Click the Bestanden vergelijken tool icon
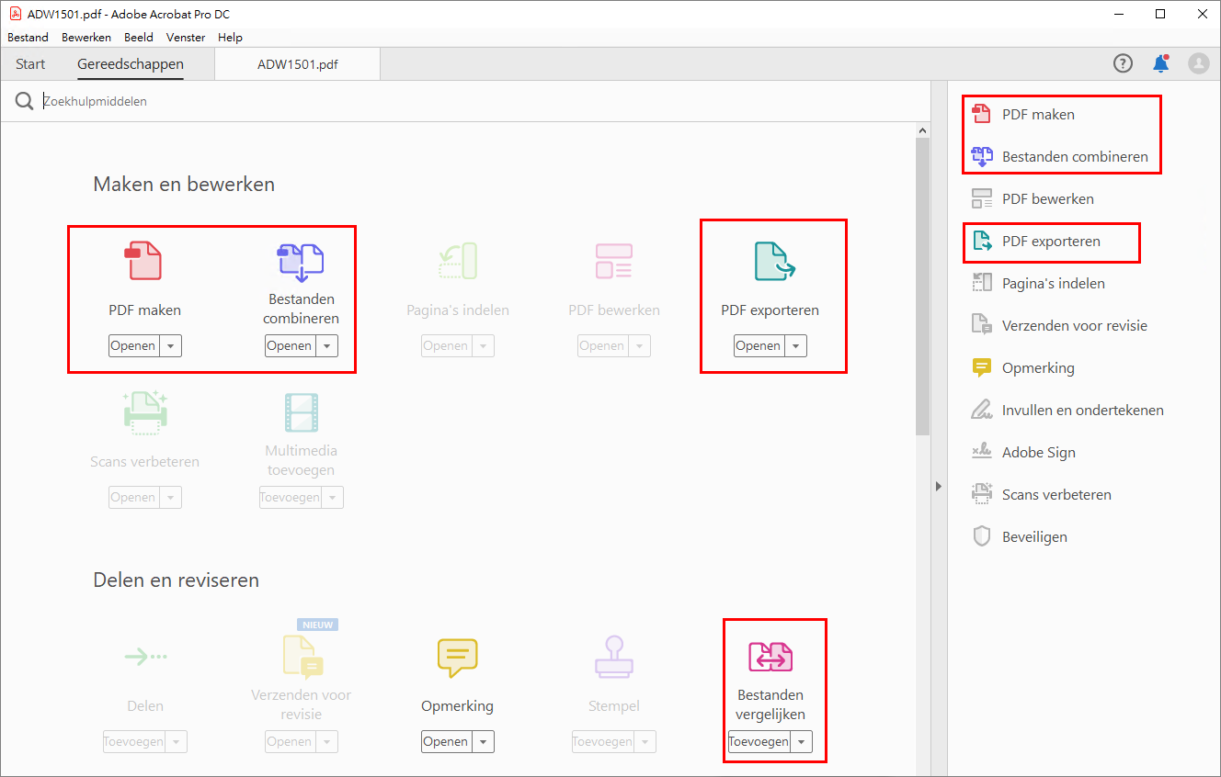This screenshot has width=1221, height=777. point(770,657)
